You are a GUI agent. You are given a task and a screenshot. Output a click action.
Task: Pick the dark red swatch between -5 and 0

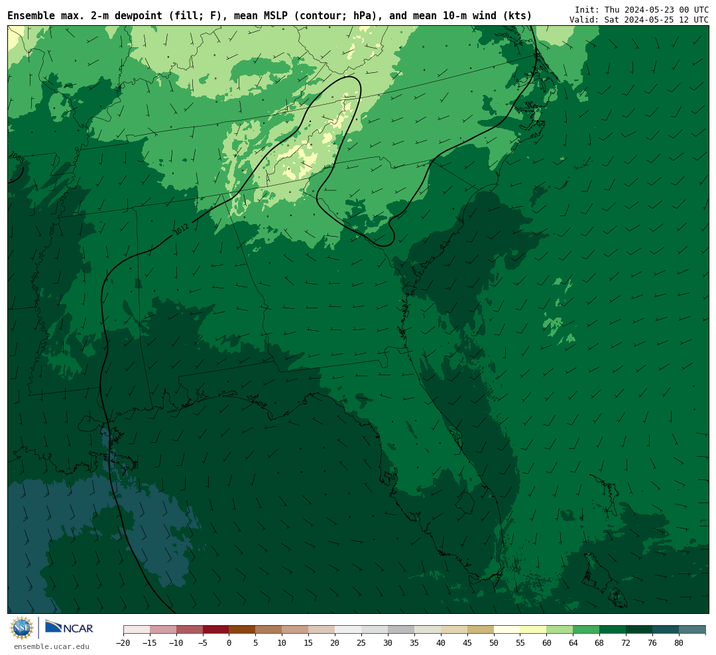(216, 630)
